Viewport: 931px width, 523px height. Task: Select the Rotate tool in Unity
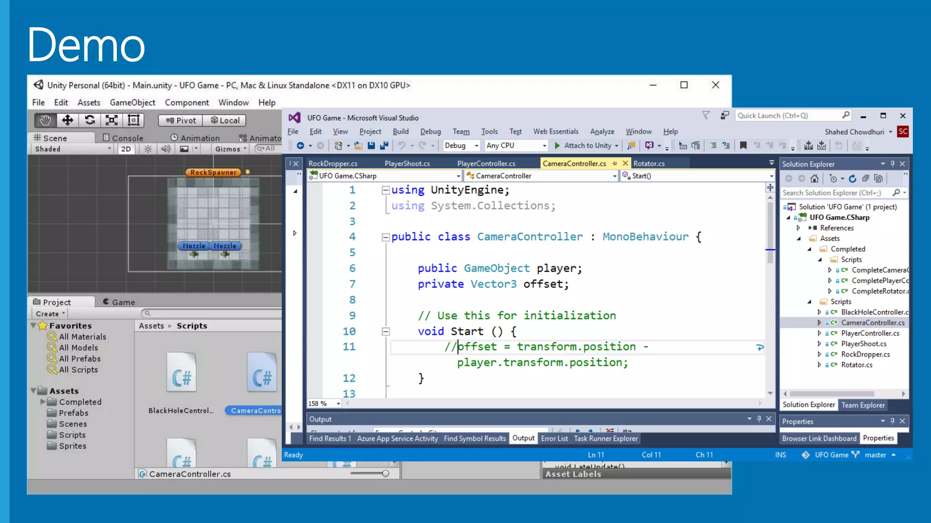point(90,120)
